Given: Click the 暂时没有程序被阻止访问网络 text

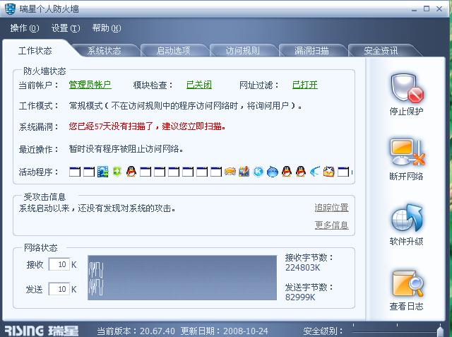Looking at the screenshot, I should pyautogui.click(x=126, y=149).
